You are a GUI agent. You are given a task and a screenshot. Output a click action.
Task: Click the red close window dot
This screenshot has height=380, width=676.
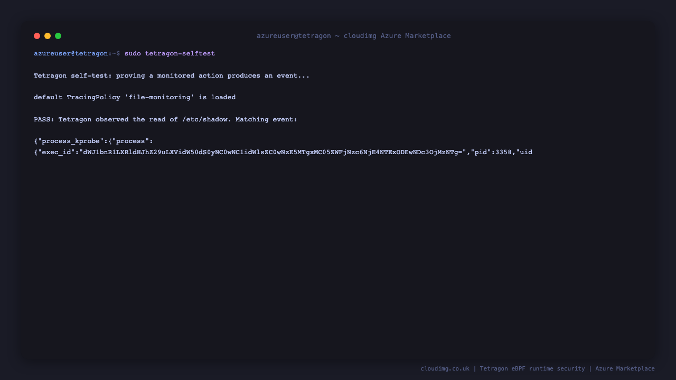(37, 36)
